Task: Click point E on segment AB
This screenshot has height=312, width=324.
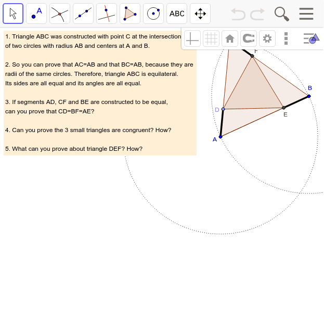Action: pos(284,108)
